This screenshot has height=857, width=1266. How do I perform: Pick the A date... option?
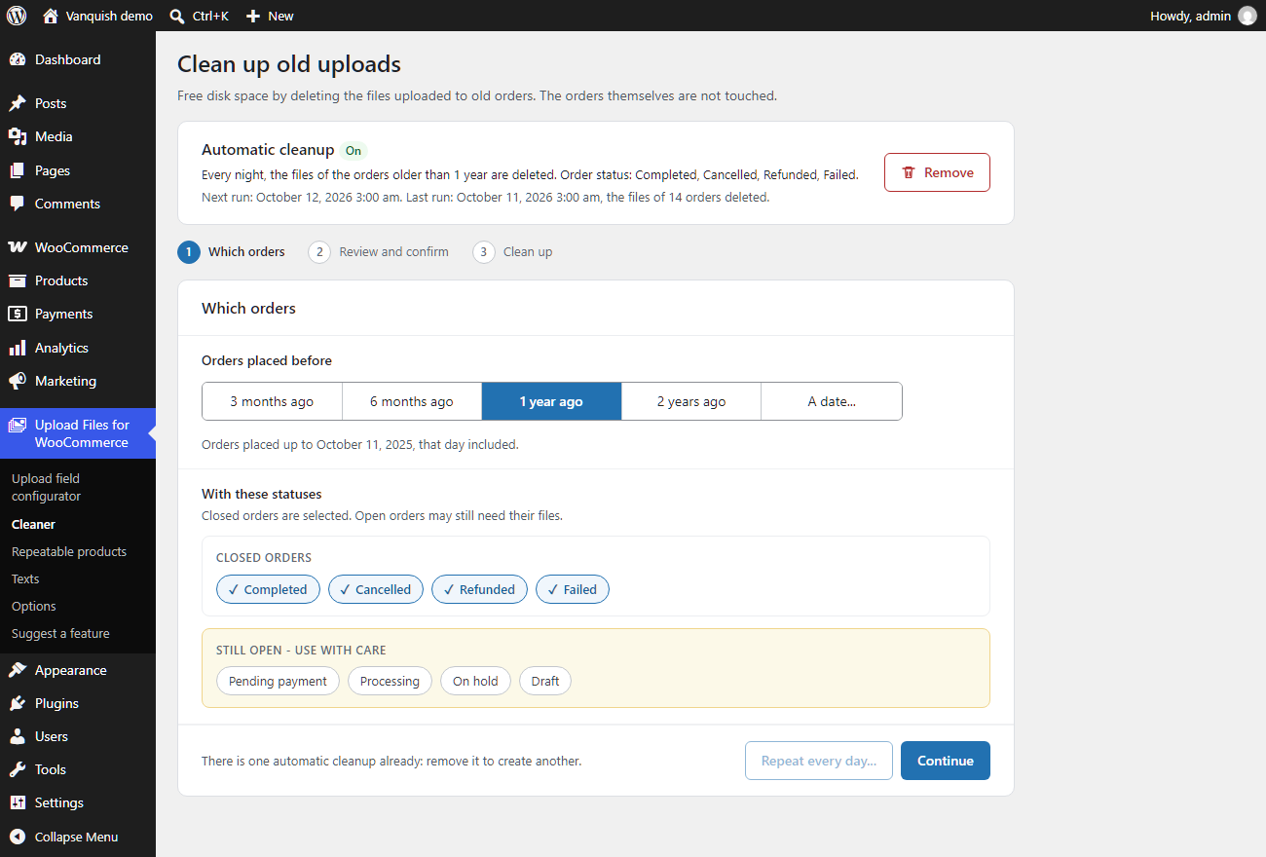pos(832,401)
